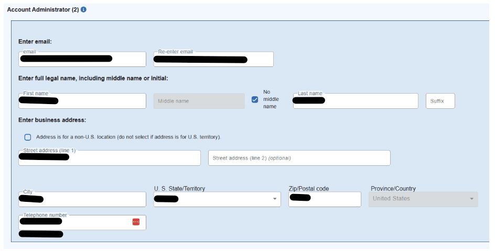This screenshot has width=495, height=251.
Task: Focus the First name field
Action: pyautogui.click(x=82, y=101)
